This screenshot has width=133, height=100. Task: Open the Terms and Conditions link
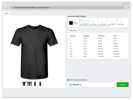[81, 80]
